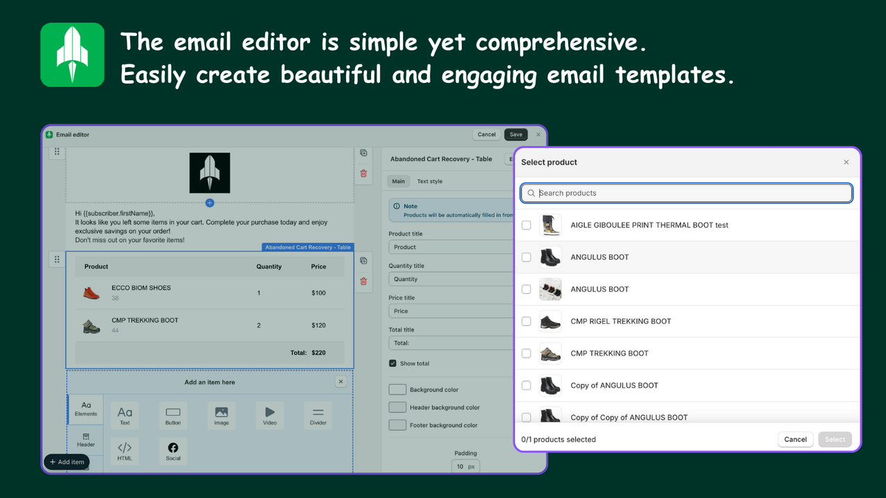The height and width of the screenshot is (498, 886).
Task: Click the search magnifier icon in the product dialog
Action: tap(532, 193)
